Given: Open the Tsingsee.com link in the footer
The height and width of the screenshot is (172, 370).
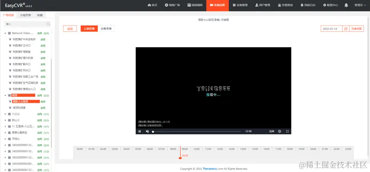Looking at the screenshot, I should (x=213, y=169).
